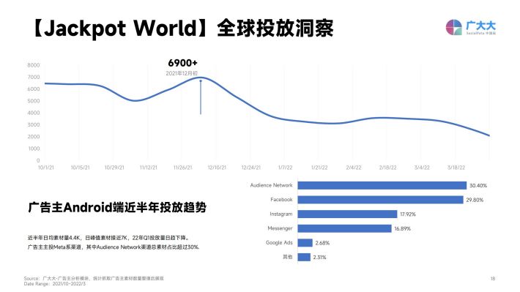Click the 2.31% value label
This screenshot has width=520, height=292.
click(x=319, y=257)
